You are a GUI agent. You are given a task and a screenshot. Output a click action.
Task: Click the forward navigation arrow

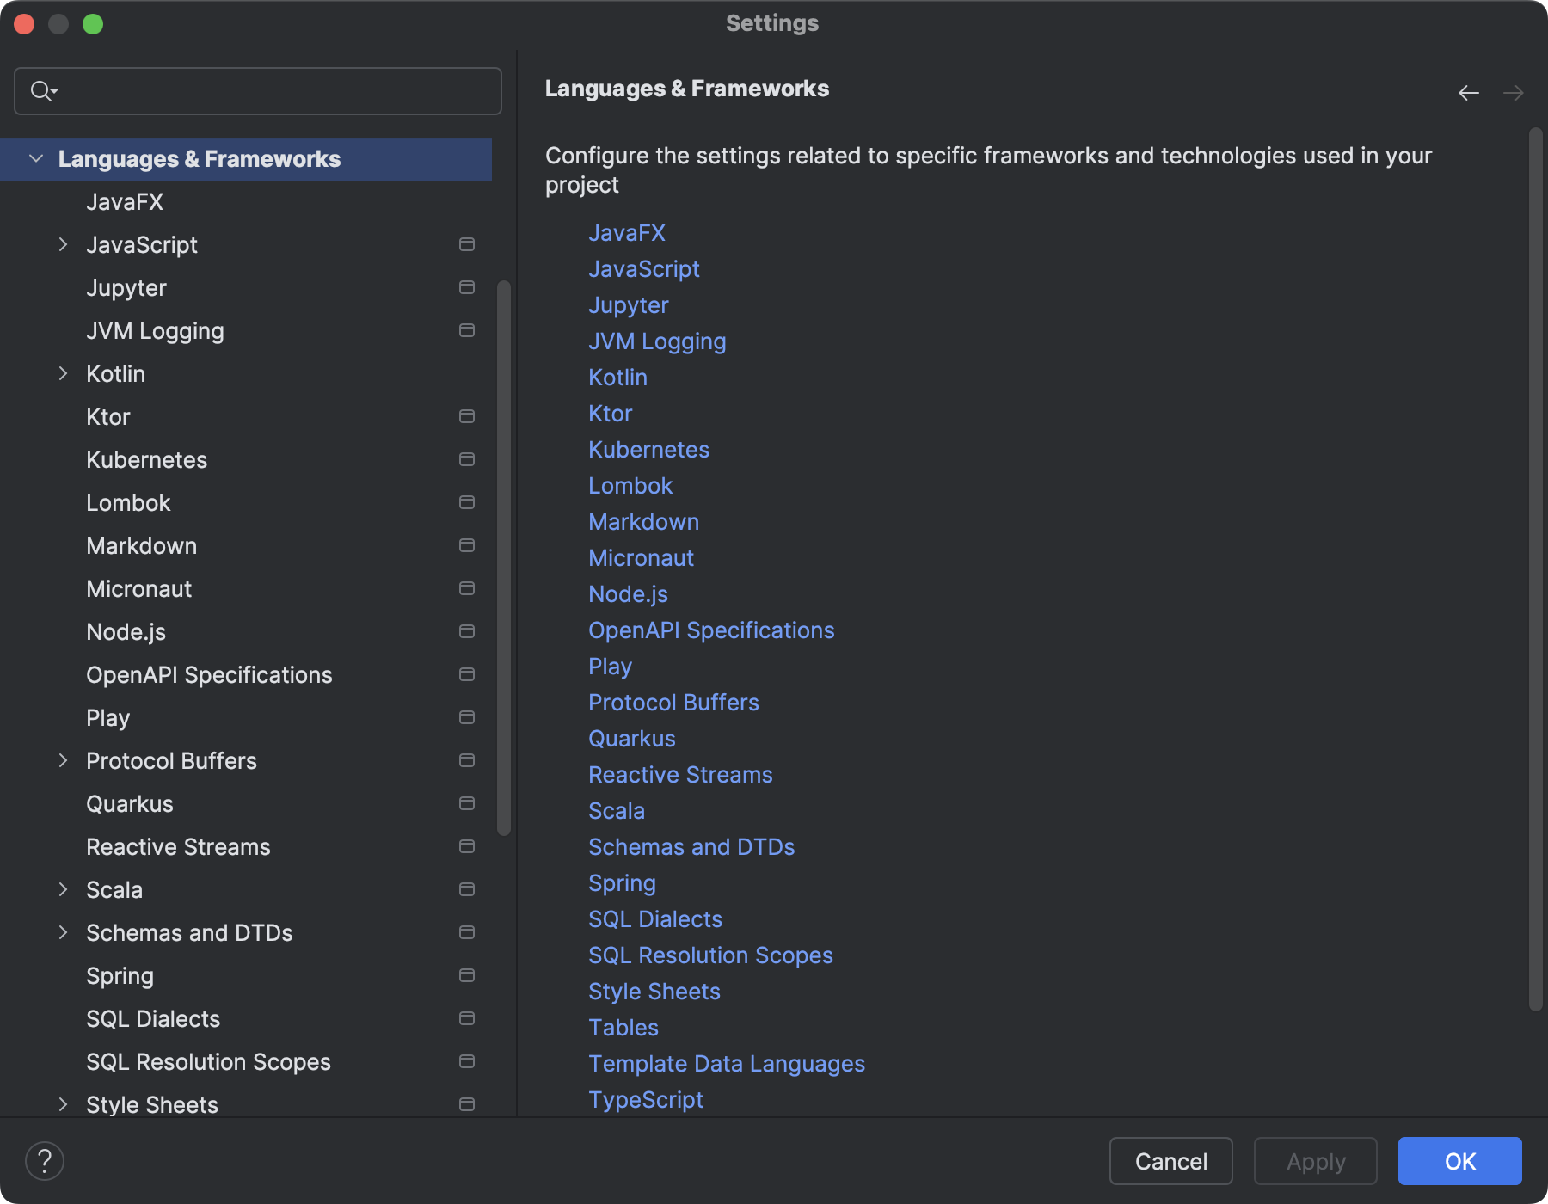coord(1514,92)
